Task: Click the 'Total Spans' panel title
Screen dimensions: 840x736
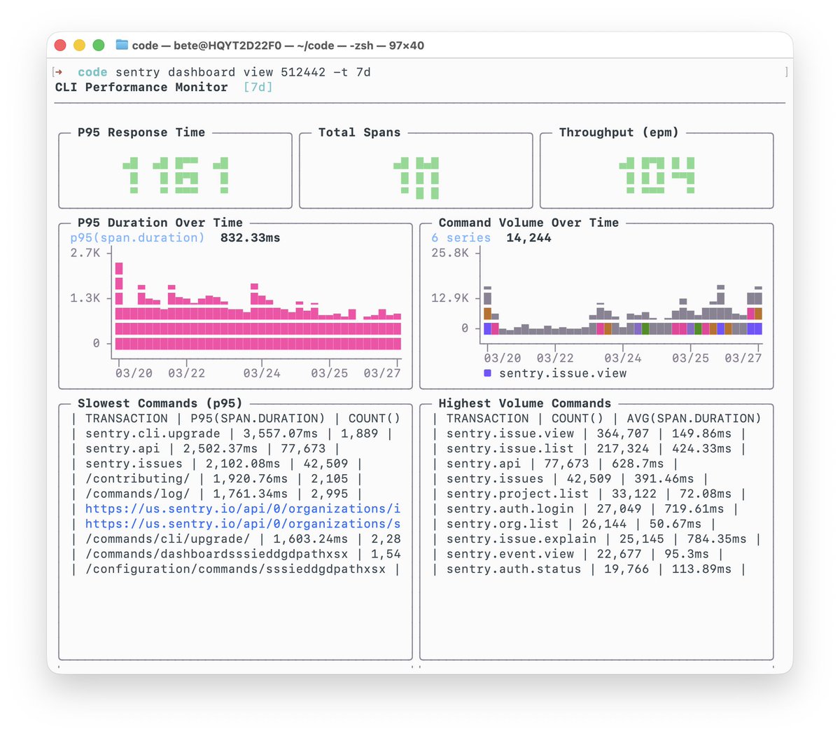Action: (x=360, y=132)
